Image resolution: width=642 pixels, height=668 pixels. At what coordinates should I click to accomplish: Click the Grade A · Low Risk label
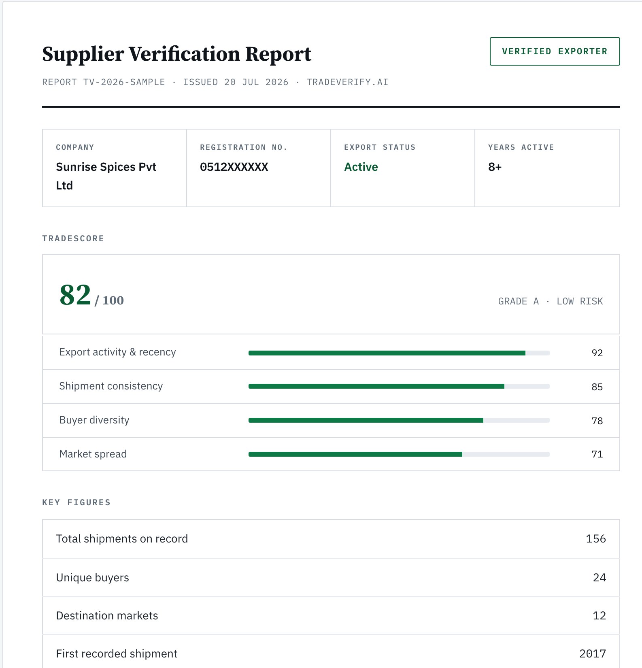tap(551, 301)
